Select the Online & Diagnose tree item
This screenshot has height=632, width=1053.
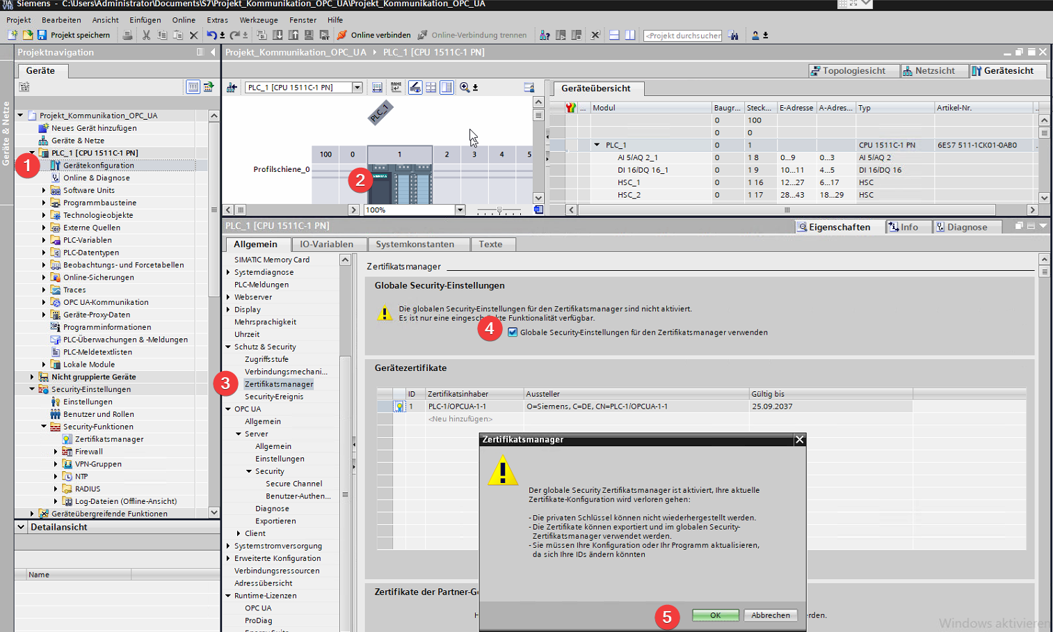pyautogui.click(x=97, y=177)
